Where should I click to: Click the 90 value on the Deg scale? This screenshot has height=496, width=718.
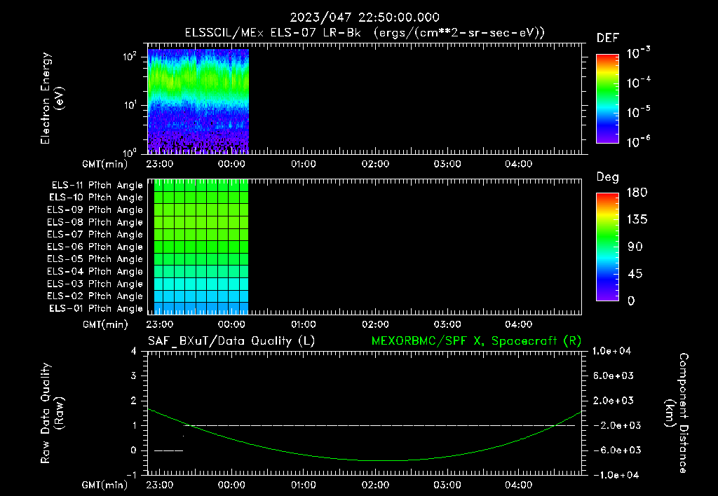[635, 247]
